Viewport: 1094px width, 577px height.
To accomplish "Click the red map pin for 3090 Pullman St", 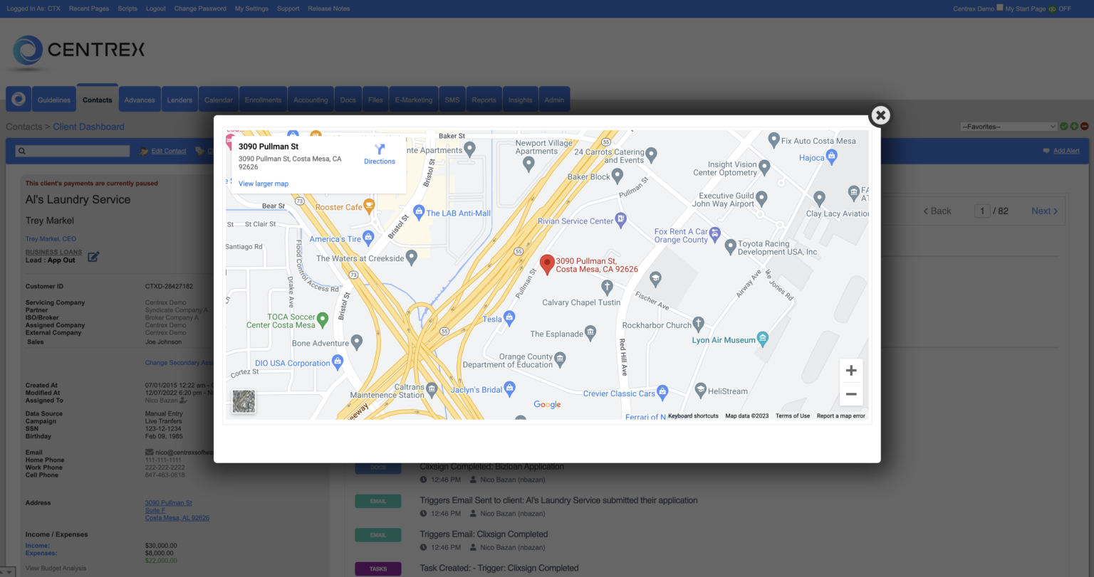I will click(547, 264).
